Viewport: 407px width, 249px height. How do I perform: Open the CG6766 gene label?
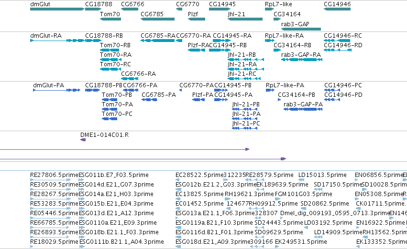pos(132,4)
